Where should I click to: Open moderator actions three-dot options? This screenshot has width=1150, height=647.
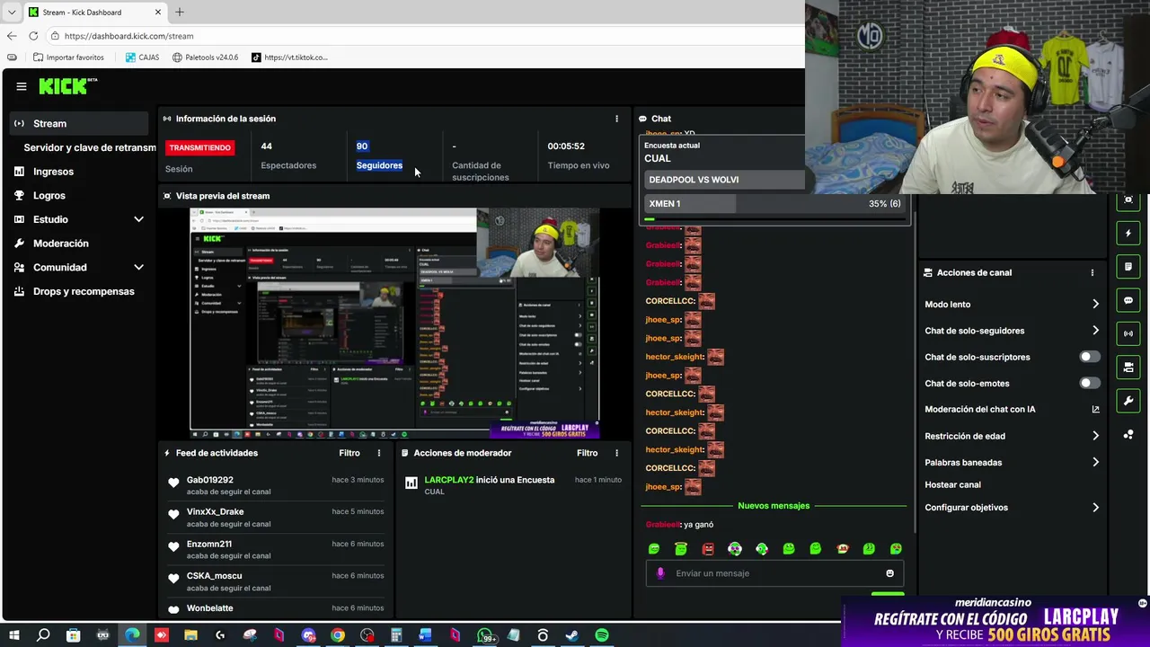[616, 453]
